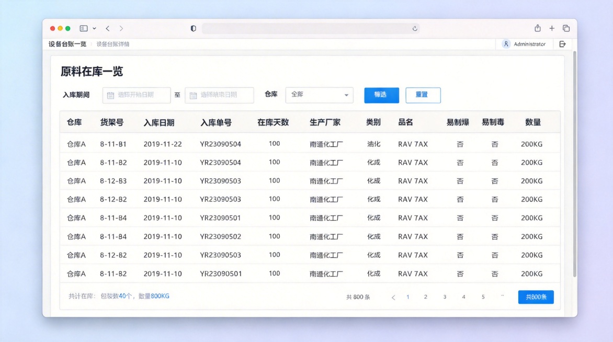Open the 设备台账一览 breadcrumb tab
The width and height of the screenshot is (613, 342).
67,44
